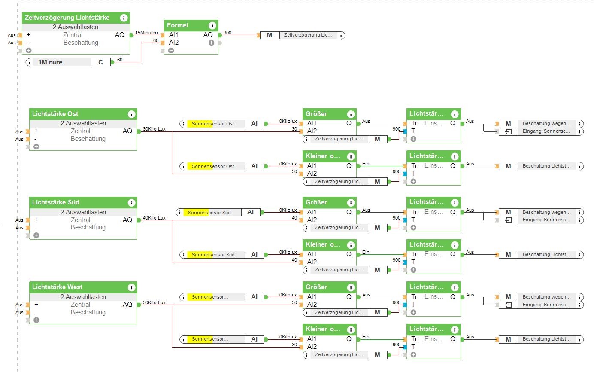Select the Lichtstärke Ost block title
Viewport: 594px width, 372px height.
(55, 114)
